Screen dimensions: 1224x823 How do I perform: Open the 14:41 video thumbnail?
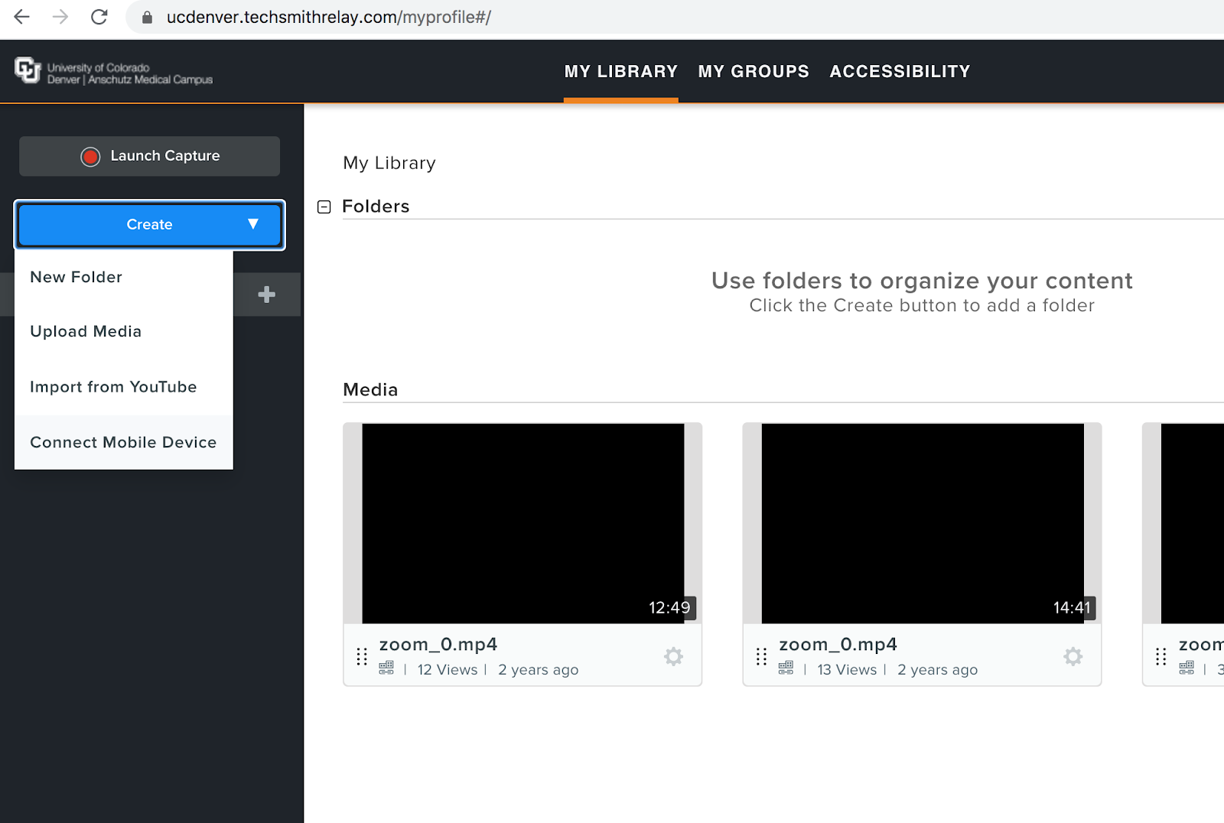[923, 524]
